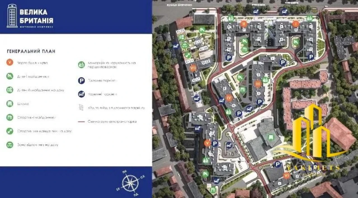Click the P parking marker directly below marker III
Screen dimensions: 358x198
tap(260, 102)
